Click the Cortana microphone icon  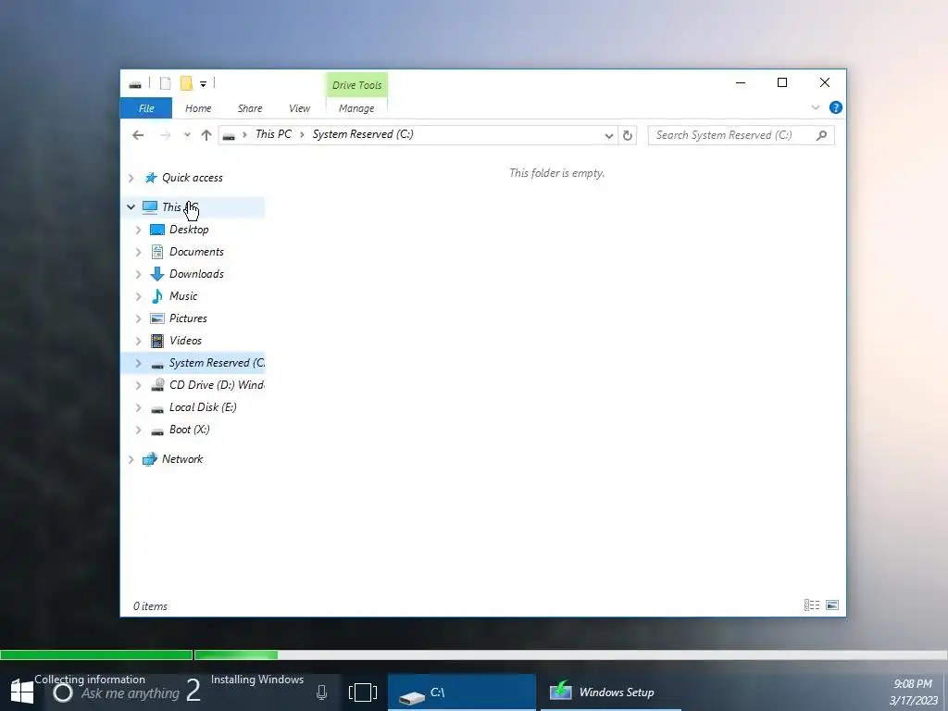tap(321, 692)
